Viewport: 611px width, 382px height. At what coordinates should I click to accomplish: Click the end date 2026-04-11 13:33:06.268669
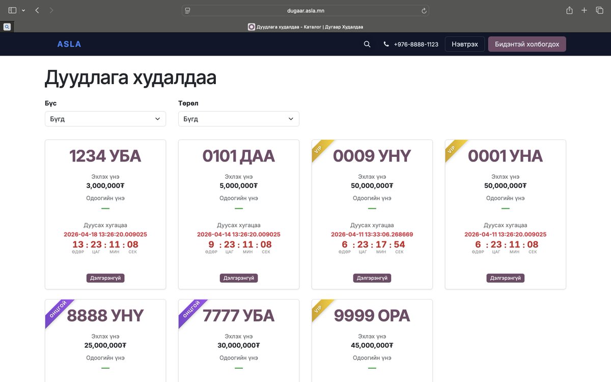coord(372,235)
